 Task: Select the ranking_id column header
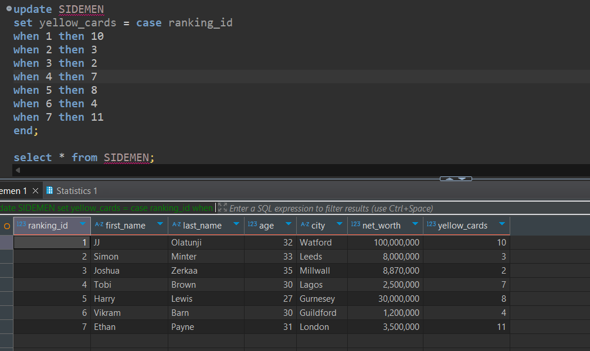(52, 226)
